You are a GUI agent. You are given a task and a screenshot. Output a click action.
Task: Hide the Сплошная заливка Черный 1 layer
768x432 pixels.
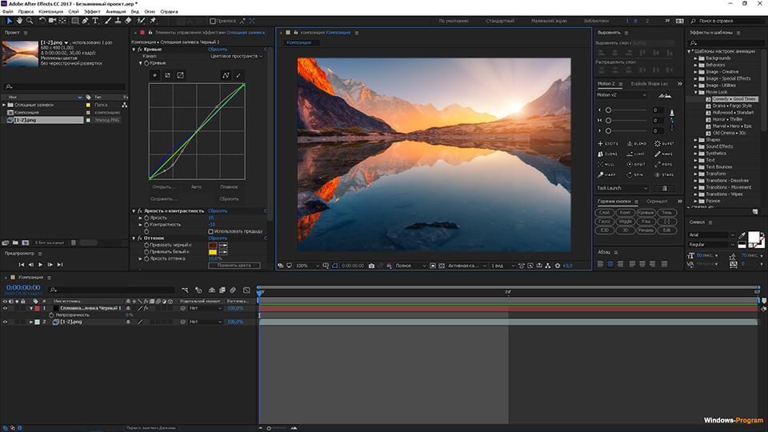click(x=6, y=308)
